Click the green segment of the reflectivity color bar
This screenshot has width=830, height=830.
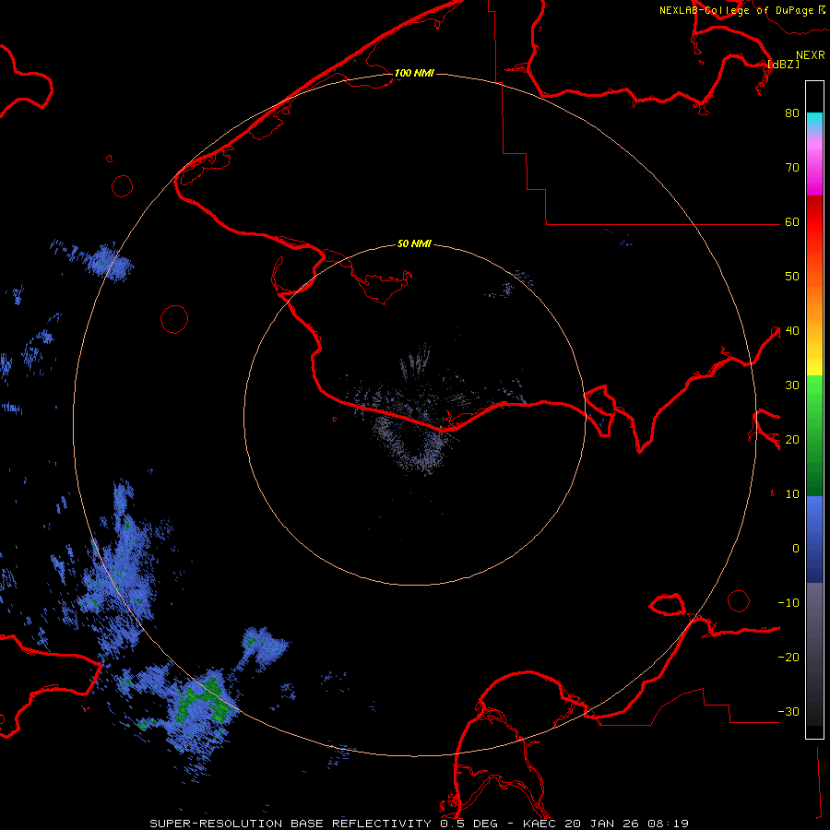(814, 435)
